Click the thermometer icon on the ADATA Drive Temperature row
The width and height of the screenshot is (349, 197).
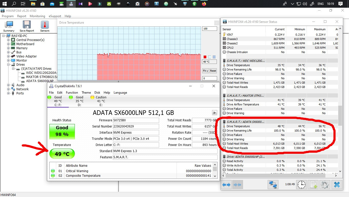coord(224,126)
